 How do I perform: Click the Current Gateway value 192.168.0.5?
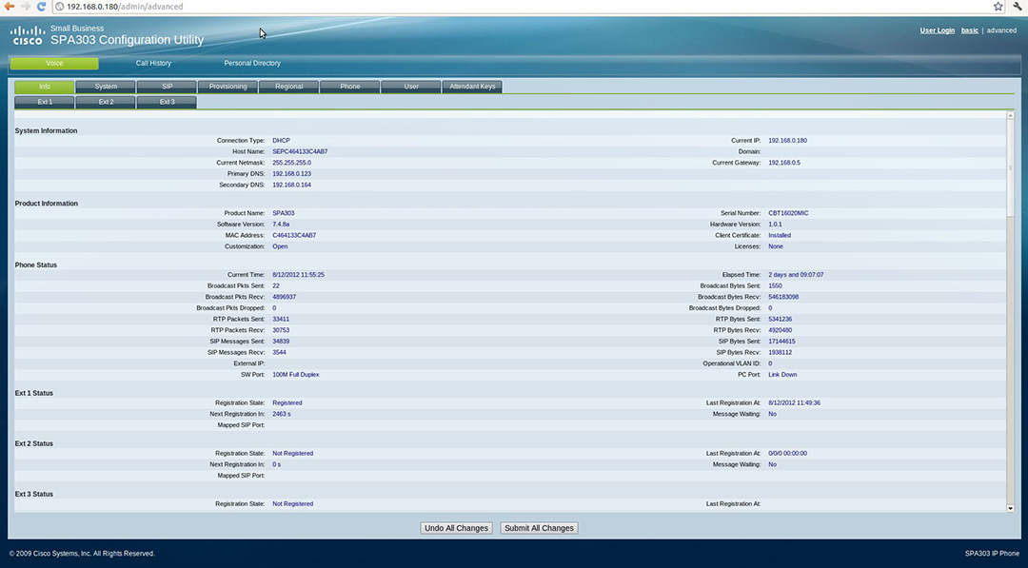click(x=784, y=163)
